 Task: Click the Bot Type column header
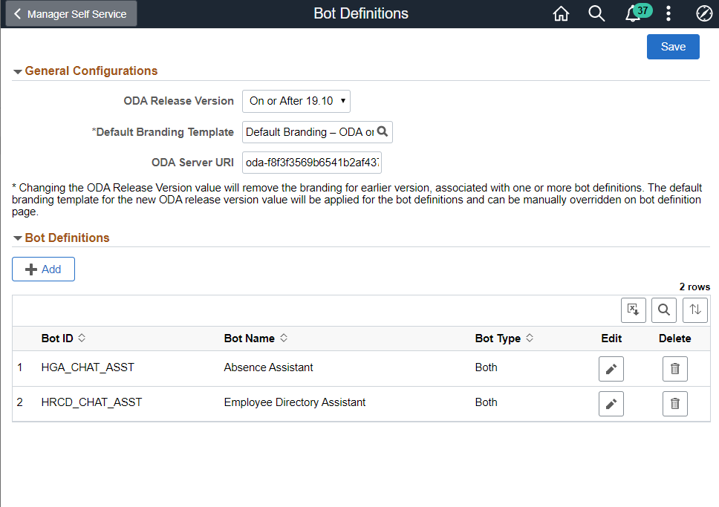pos(498,338)
